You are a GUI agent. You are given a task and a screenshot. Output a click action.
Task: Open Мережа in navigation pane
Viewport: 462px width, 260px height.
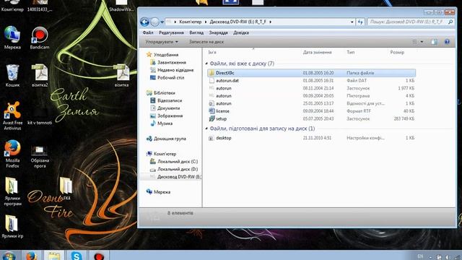(x=162, y=192)
